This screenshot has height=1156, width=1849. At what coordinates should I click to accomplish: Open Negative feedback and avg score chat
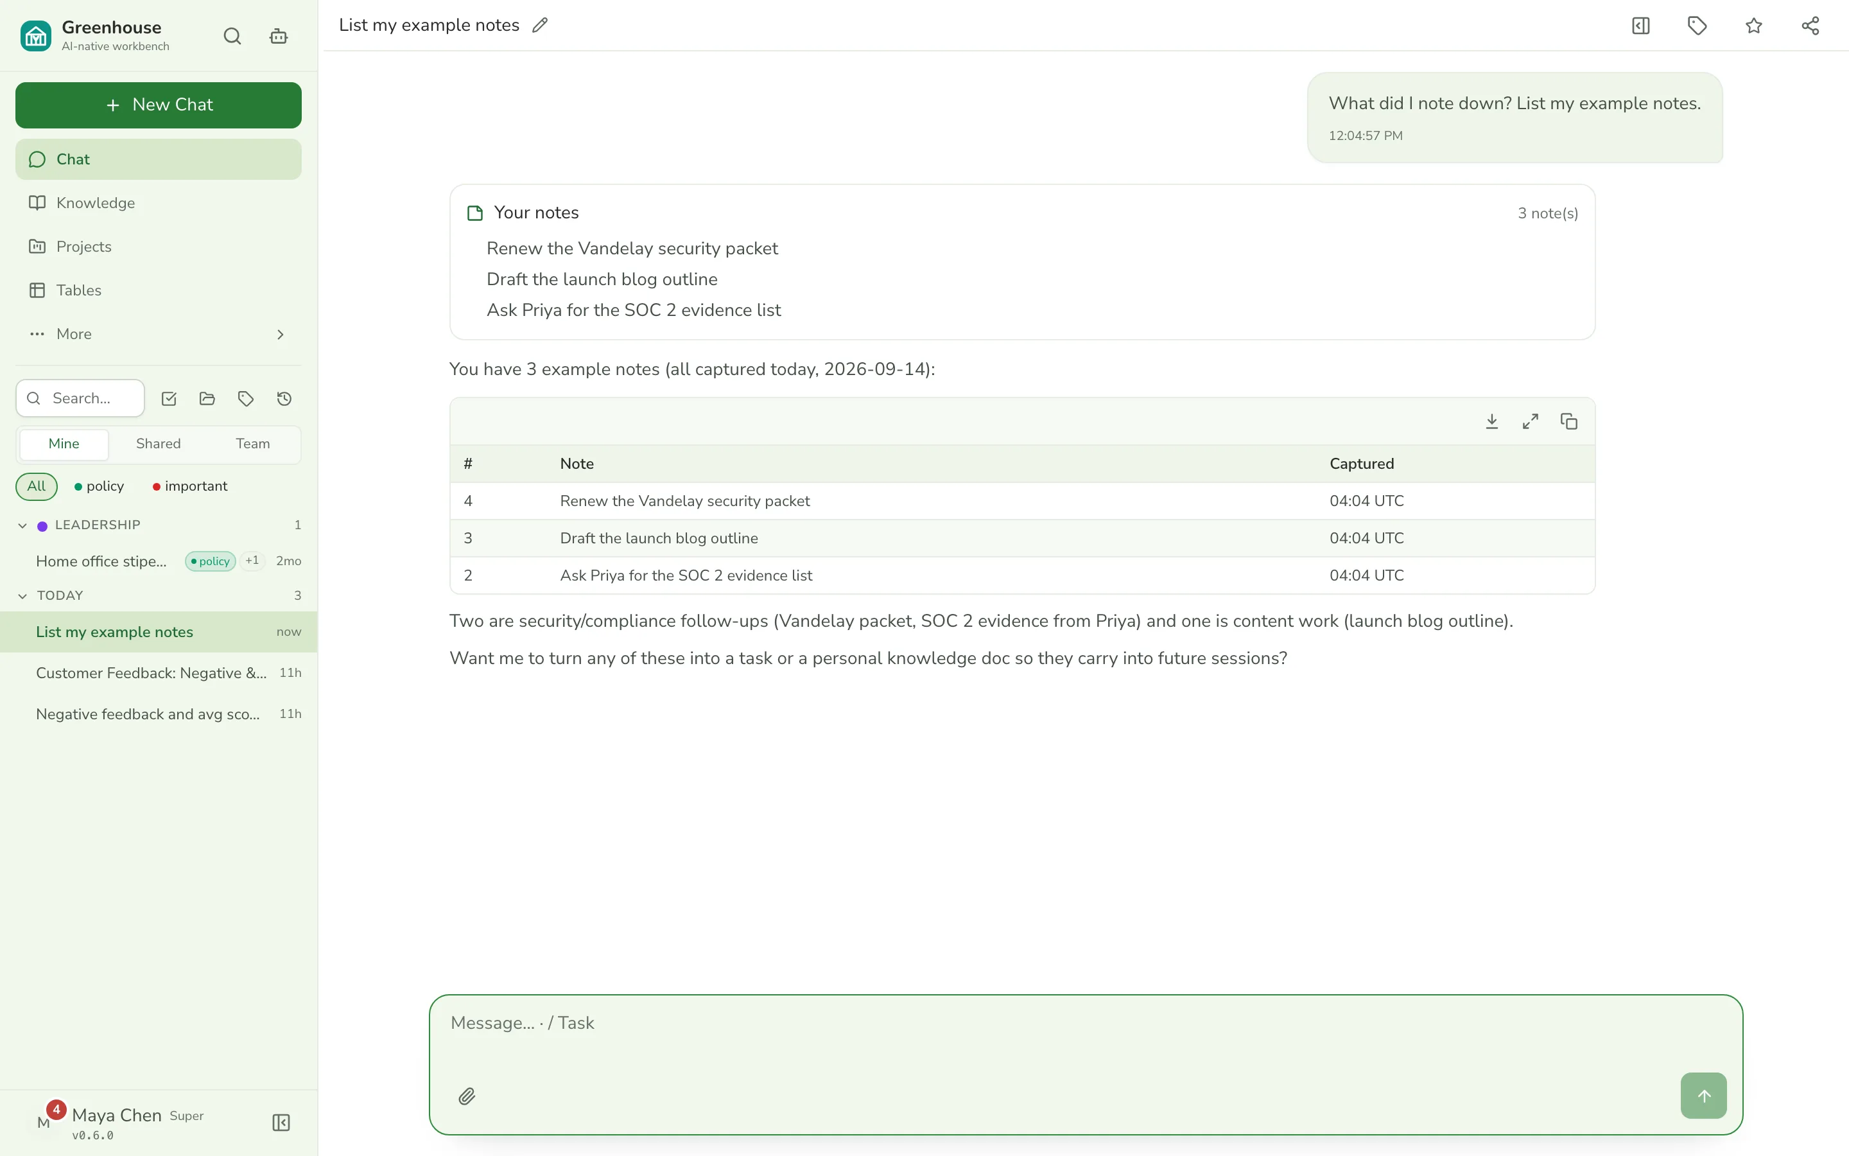pyautogui.click(x=158, y=714)
